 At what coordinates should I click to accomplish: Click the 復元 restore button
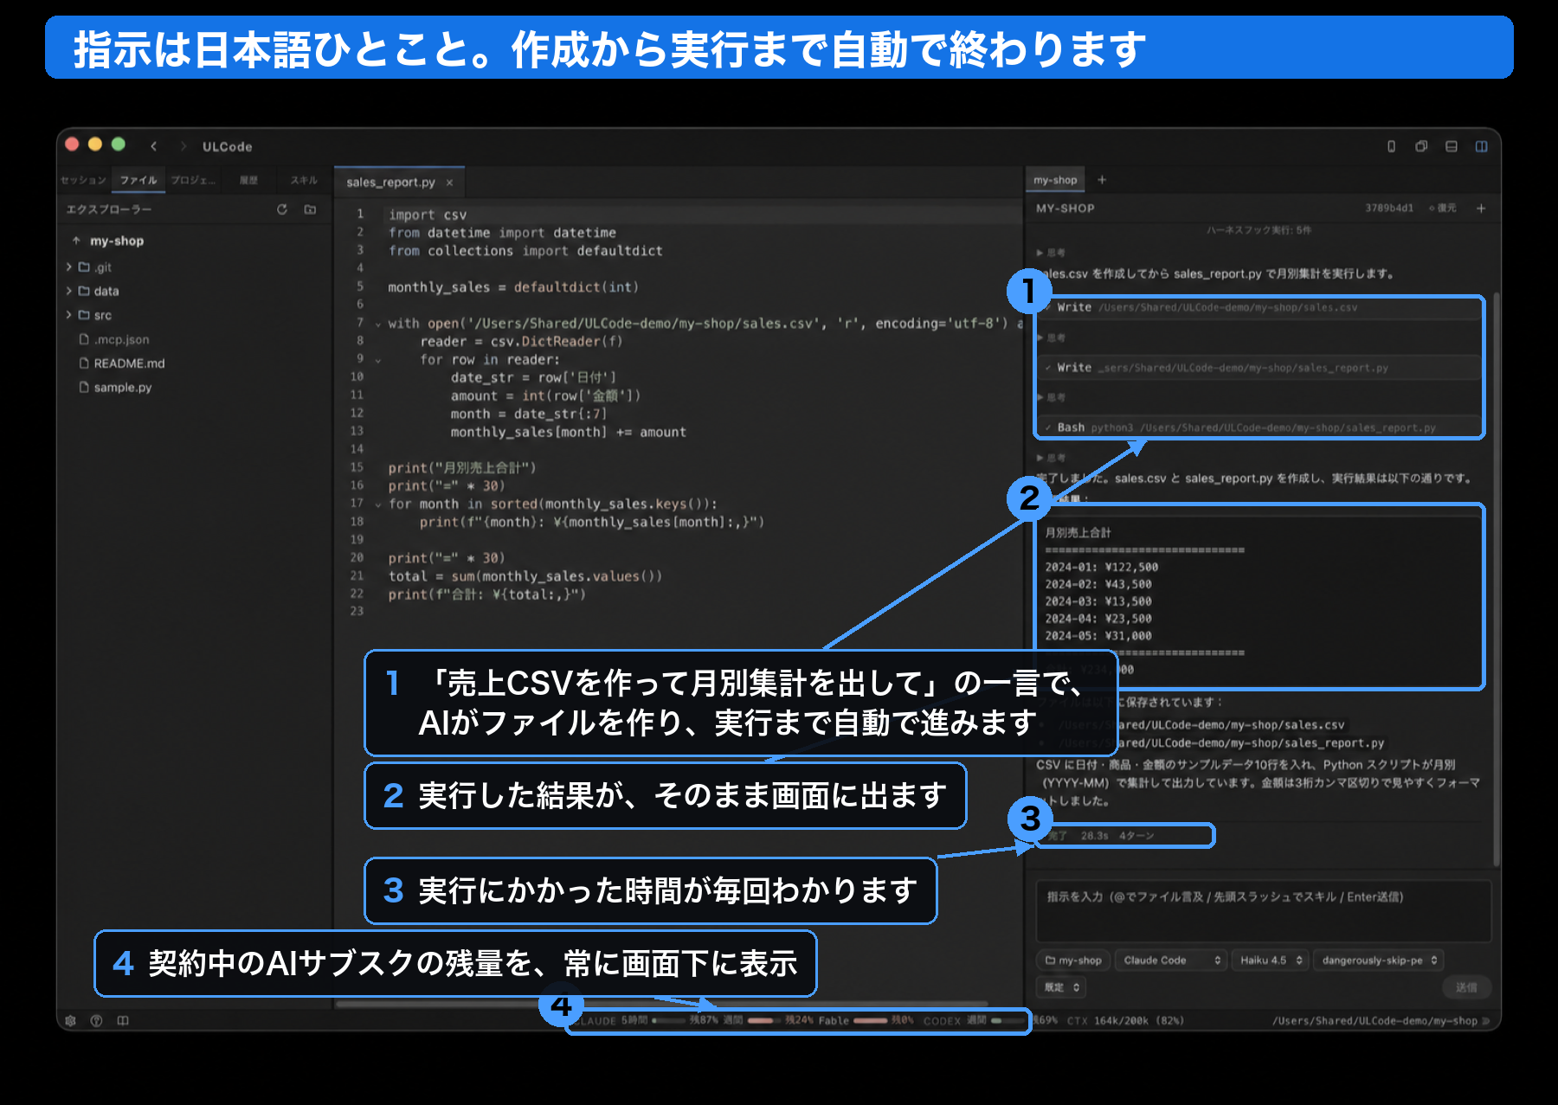1443,209
